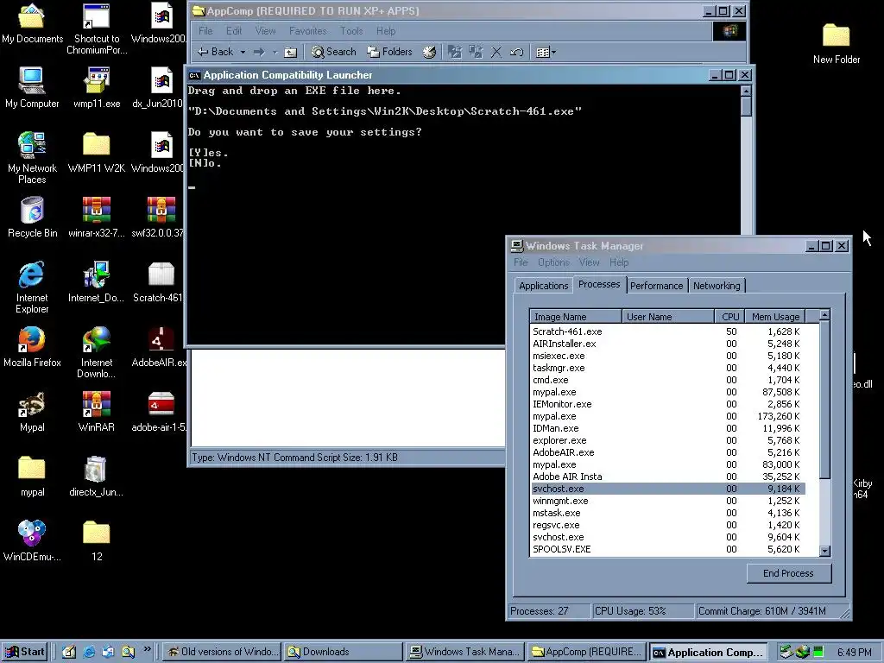884x663 pixels.
Task: Click the End Process button
Action: tap(788, 573)
